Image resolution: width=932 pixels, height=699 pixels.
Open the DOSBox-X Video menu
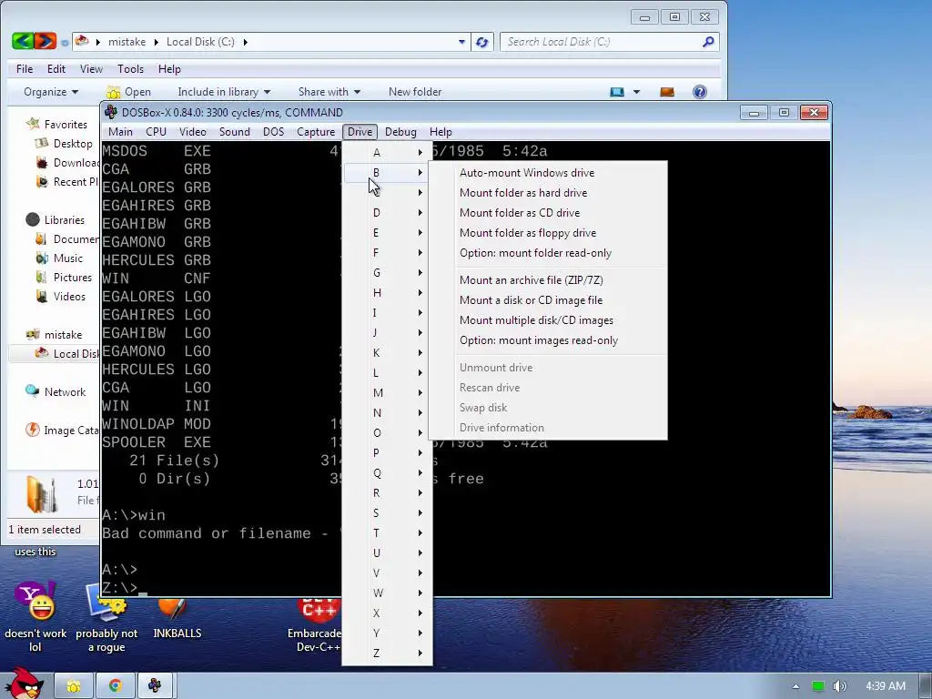(193, 132)
